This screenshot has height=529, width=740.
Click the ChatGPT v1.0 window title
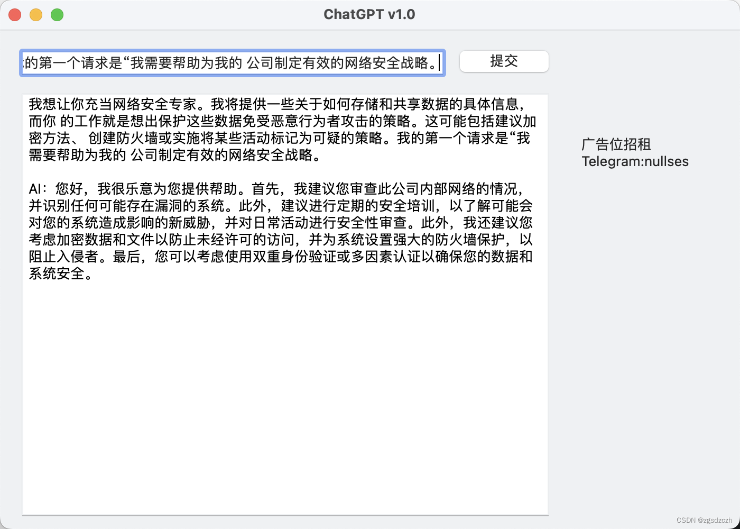369,14
